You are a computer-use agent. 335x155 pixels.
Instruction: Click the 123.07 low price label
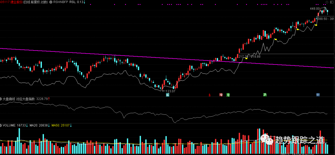point(170,91)
